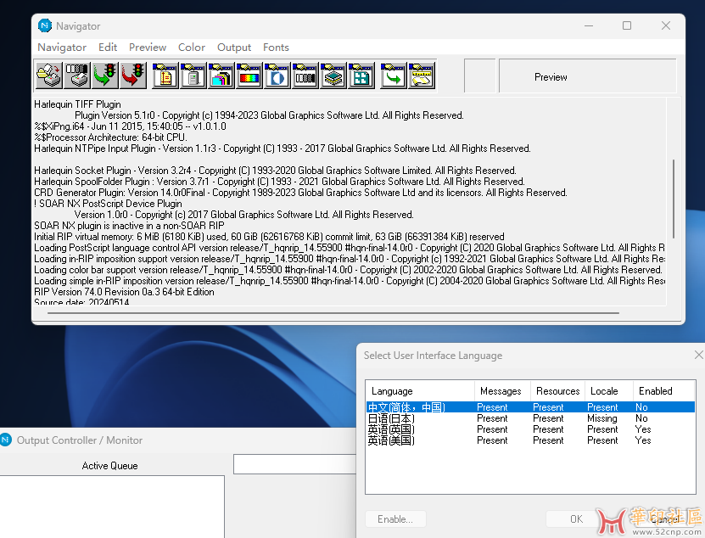Click the Enabled column header
Viewport: 705px width, 538px height.
click(x=663, y=391)
